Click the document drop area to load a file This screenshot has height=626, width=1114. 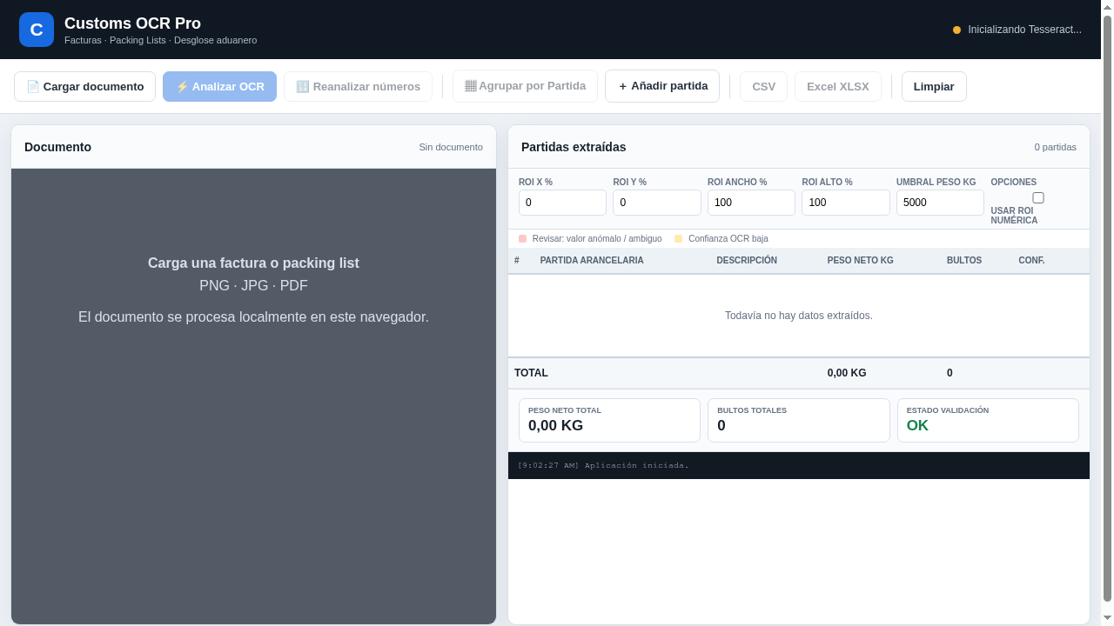[253, 396]
